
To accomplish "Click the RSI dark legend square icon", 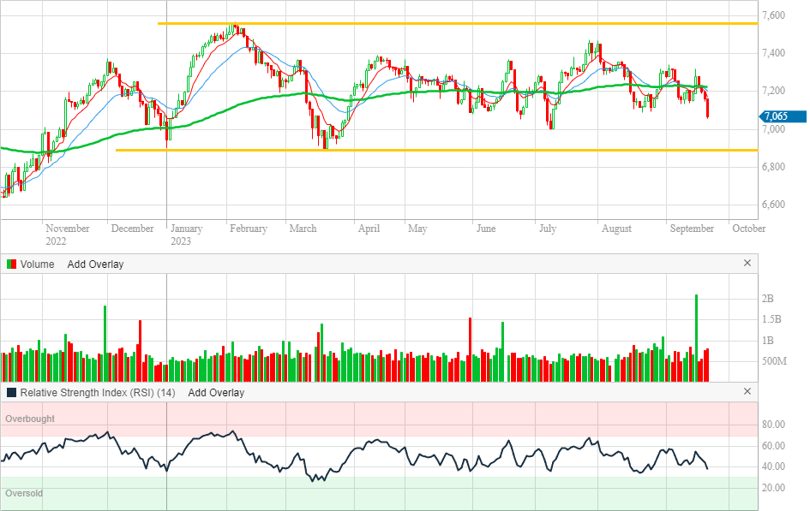I will click(x=11, y=393).
